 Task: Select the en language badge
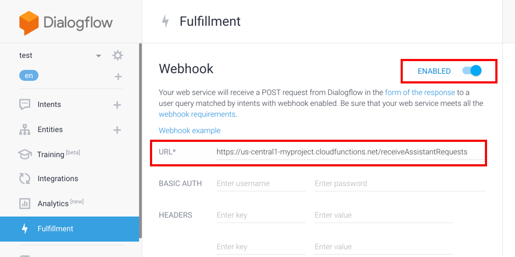point(29,76)
